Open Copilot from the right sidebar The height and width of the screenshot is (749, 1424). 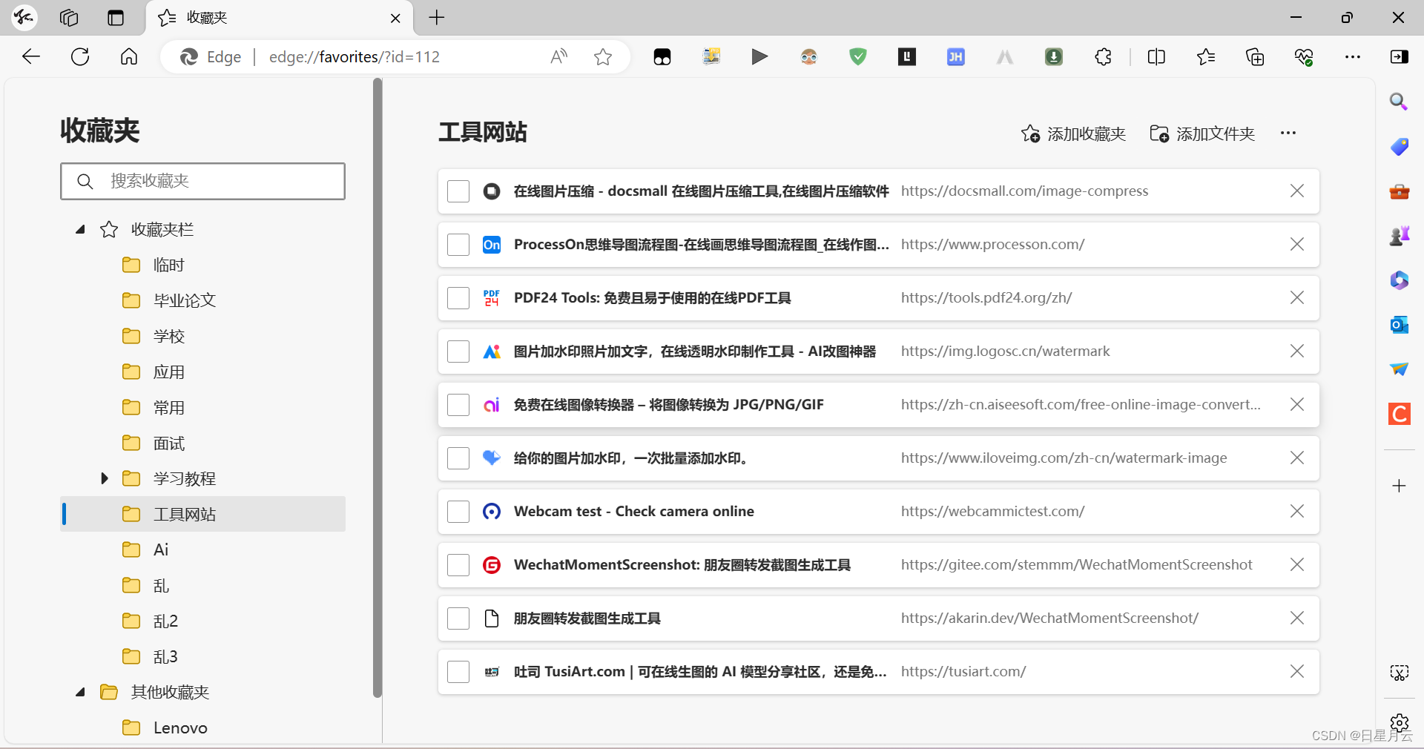(x=1399, y=280)
